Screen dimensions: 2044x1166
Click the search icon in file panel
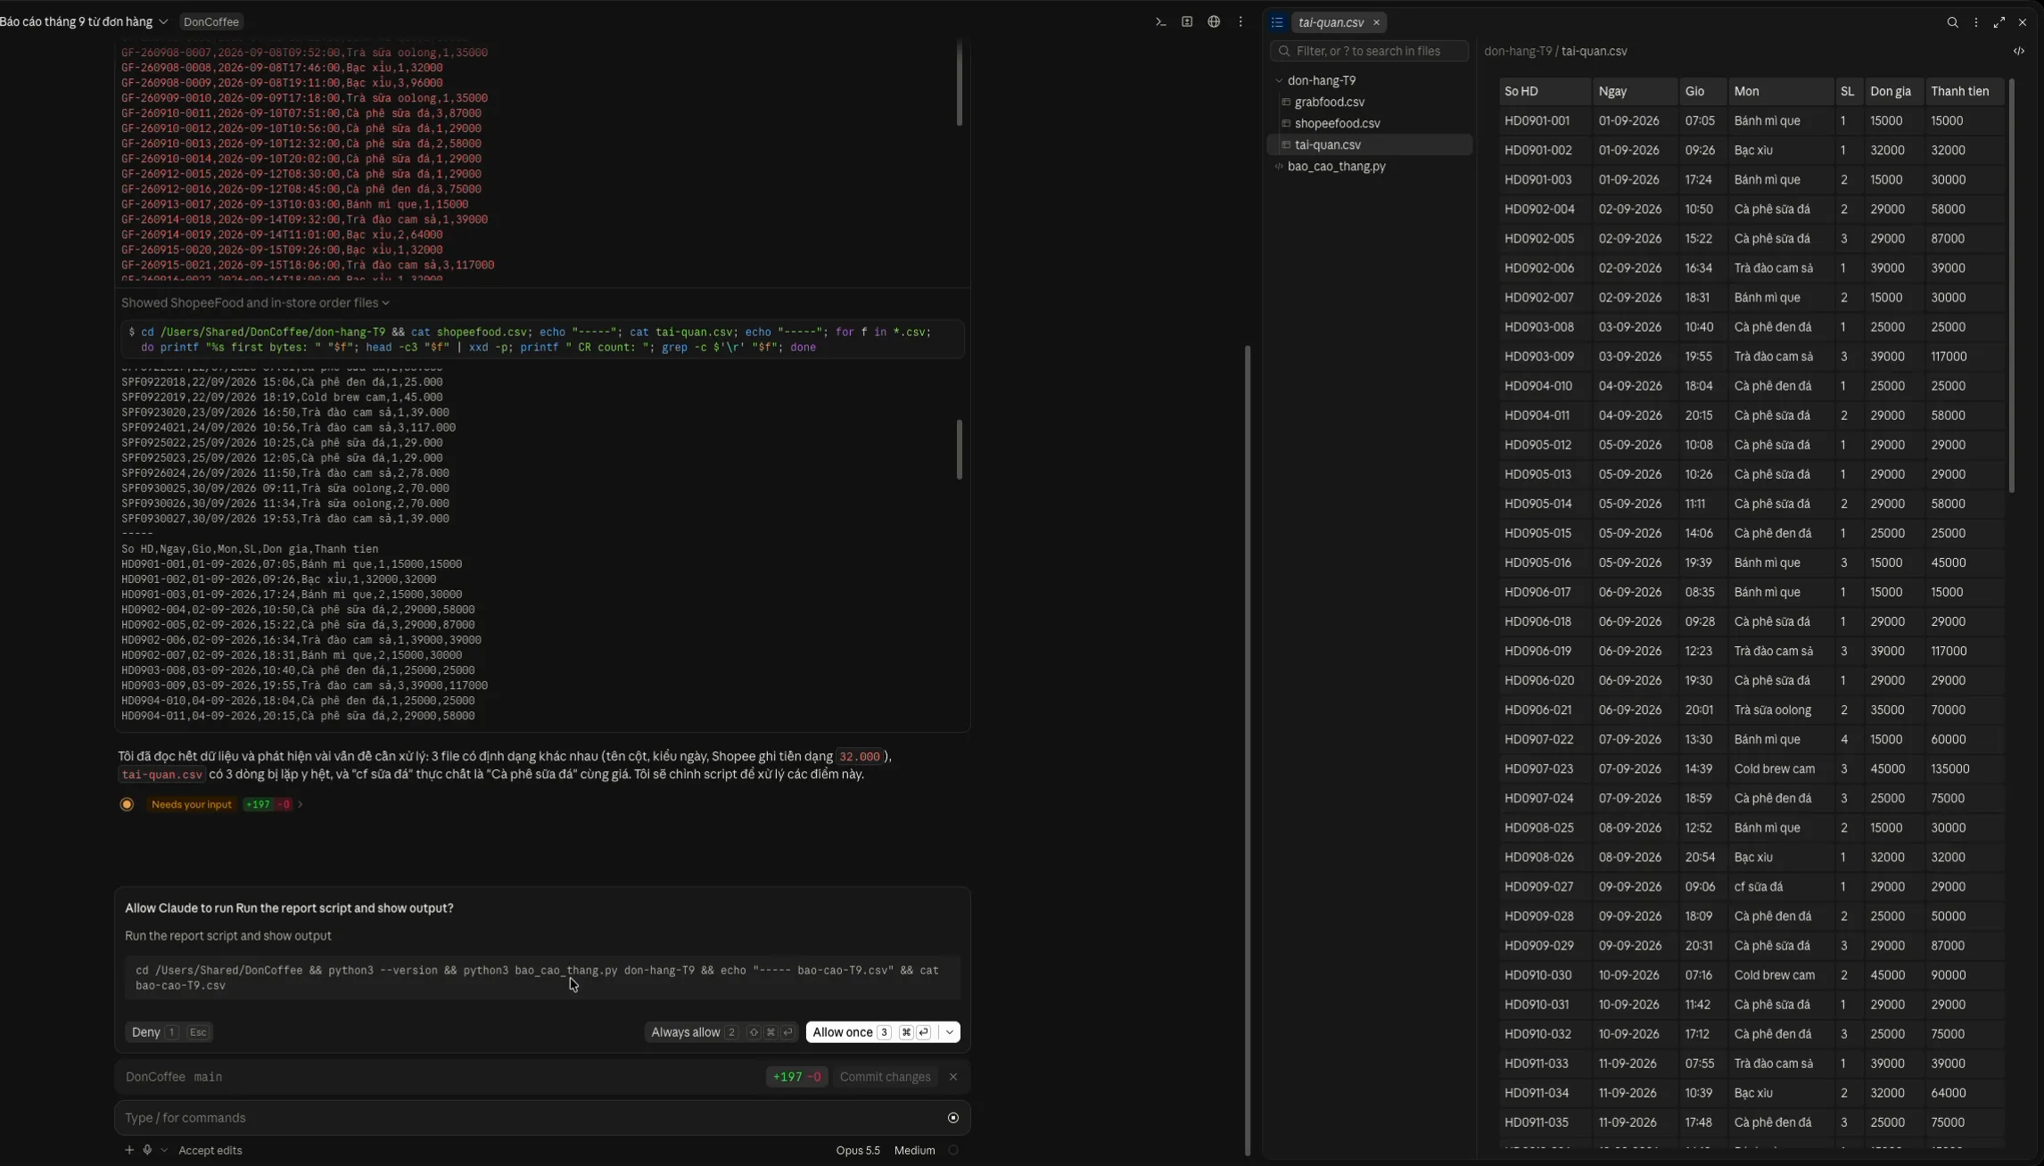click(x=1952, y=22)
